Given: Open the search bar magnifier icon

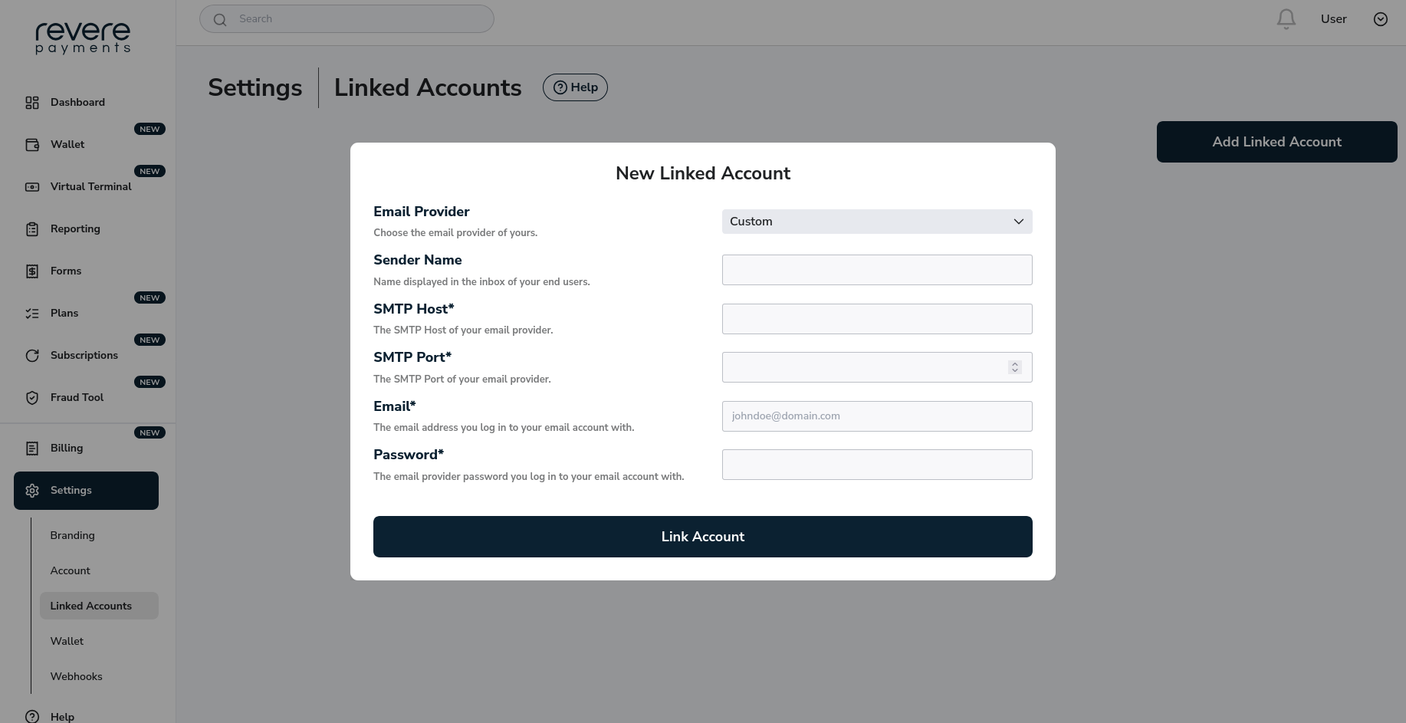Looking at the screenshot, I should [x=220, y=18].
